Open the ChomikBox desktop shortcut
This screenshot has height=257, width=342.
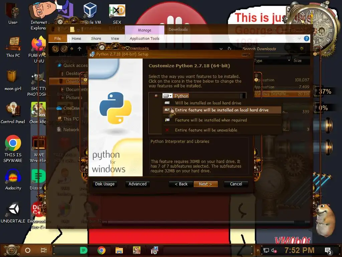point(38,113)
